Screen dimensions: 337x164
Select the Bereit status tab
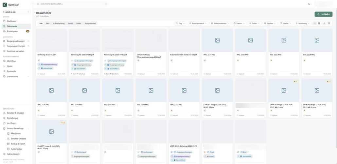(70, 23)
